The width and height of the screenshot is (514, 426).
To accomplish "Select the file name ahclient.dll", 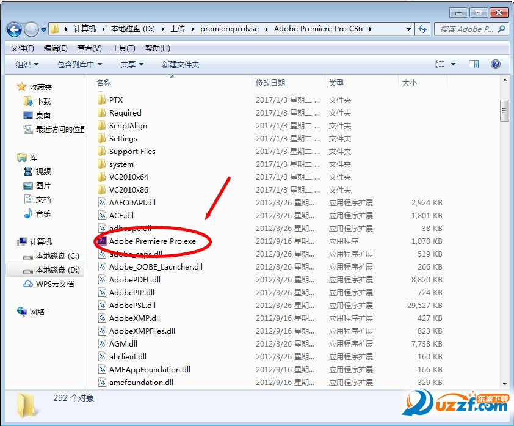I will tap(128, 356).
